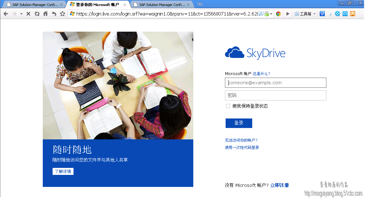This screenshot has width=372, height=198.
Task: Switch to third tab SAP Solution Manager
Action: (162, 4)
